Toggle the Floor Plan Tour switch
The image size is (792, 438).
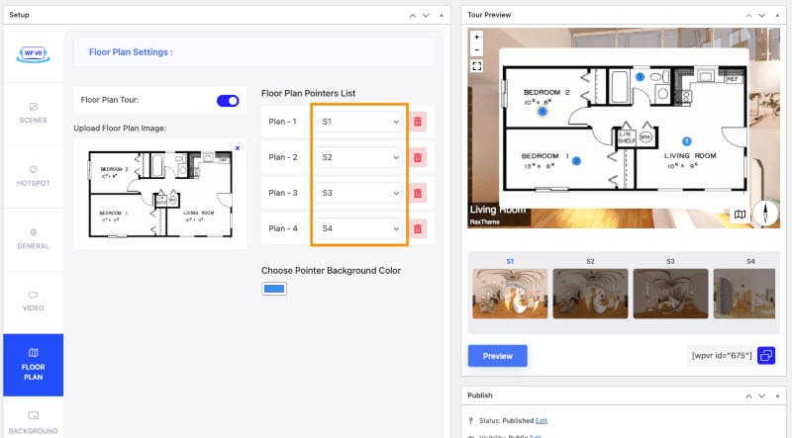(x=228, y=101)
